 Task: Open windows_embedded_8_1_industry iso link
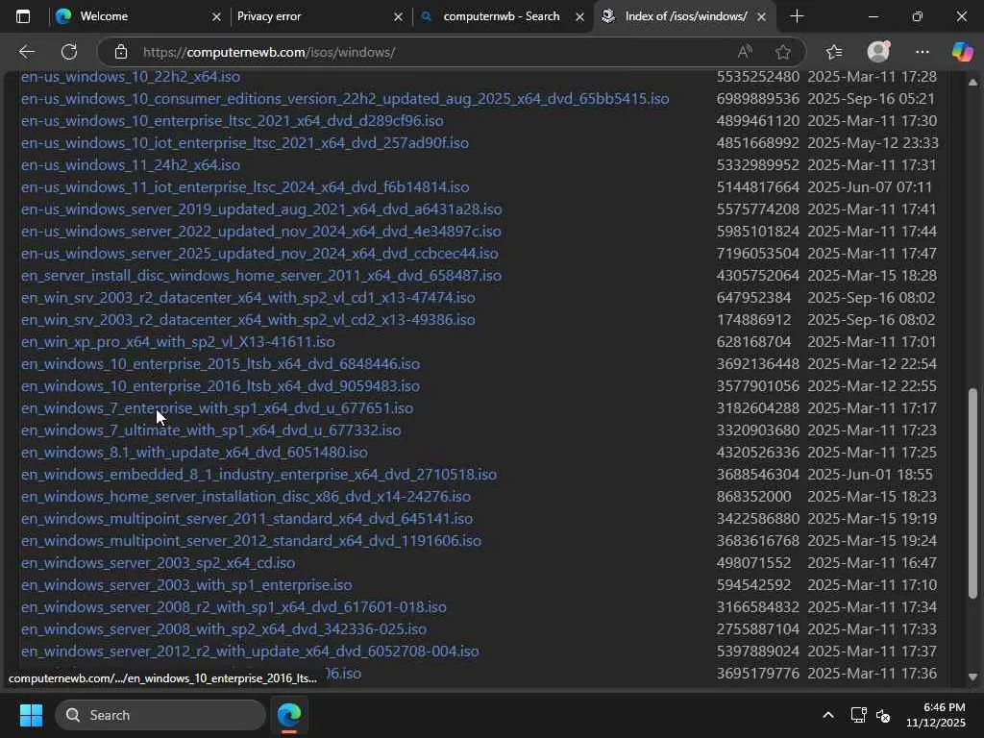[x=258, y=475]
